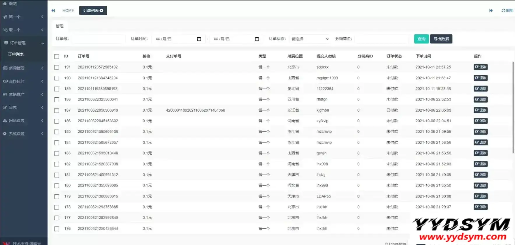The width and height of the screenshot is (515, 245).
Task: Focus the 订单号 input field
Action: tap(98, 39)
